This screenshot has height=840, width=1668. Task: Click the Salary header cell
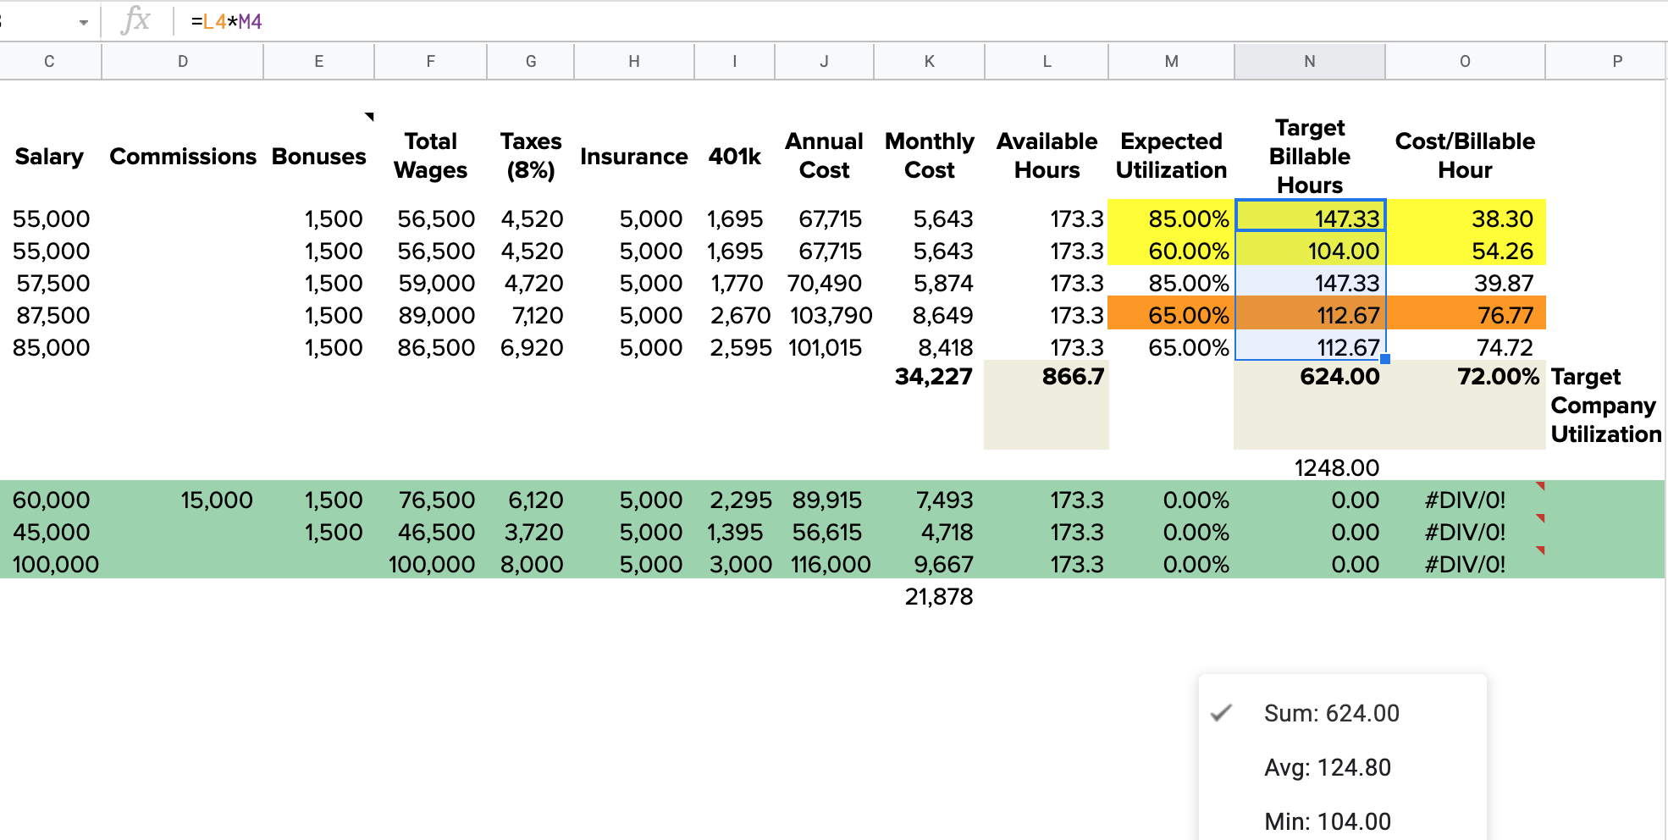tap(50, 157)
